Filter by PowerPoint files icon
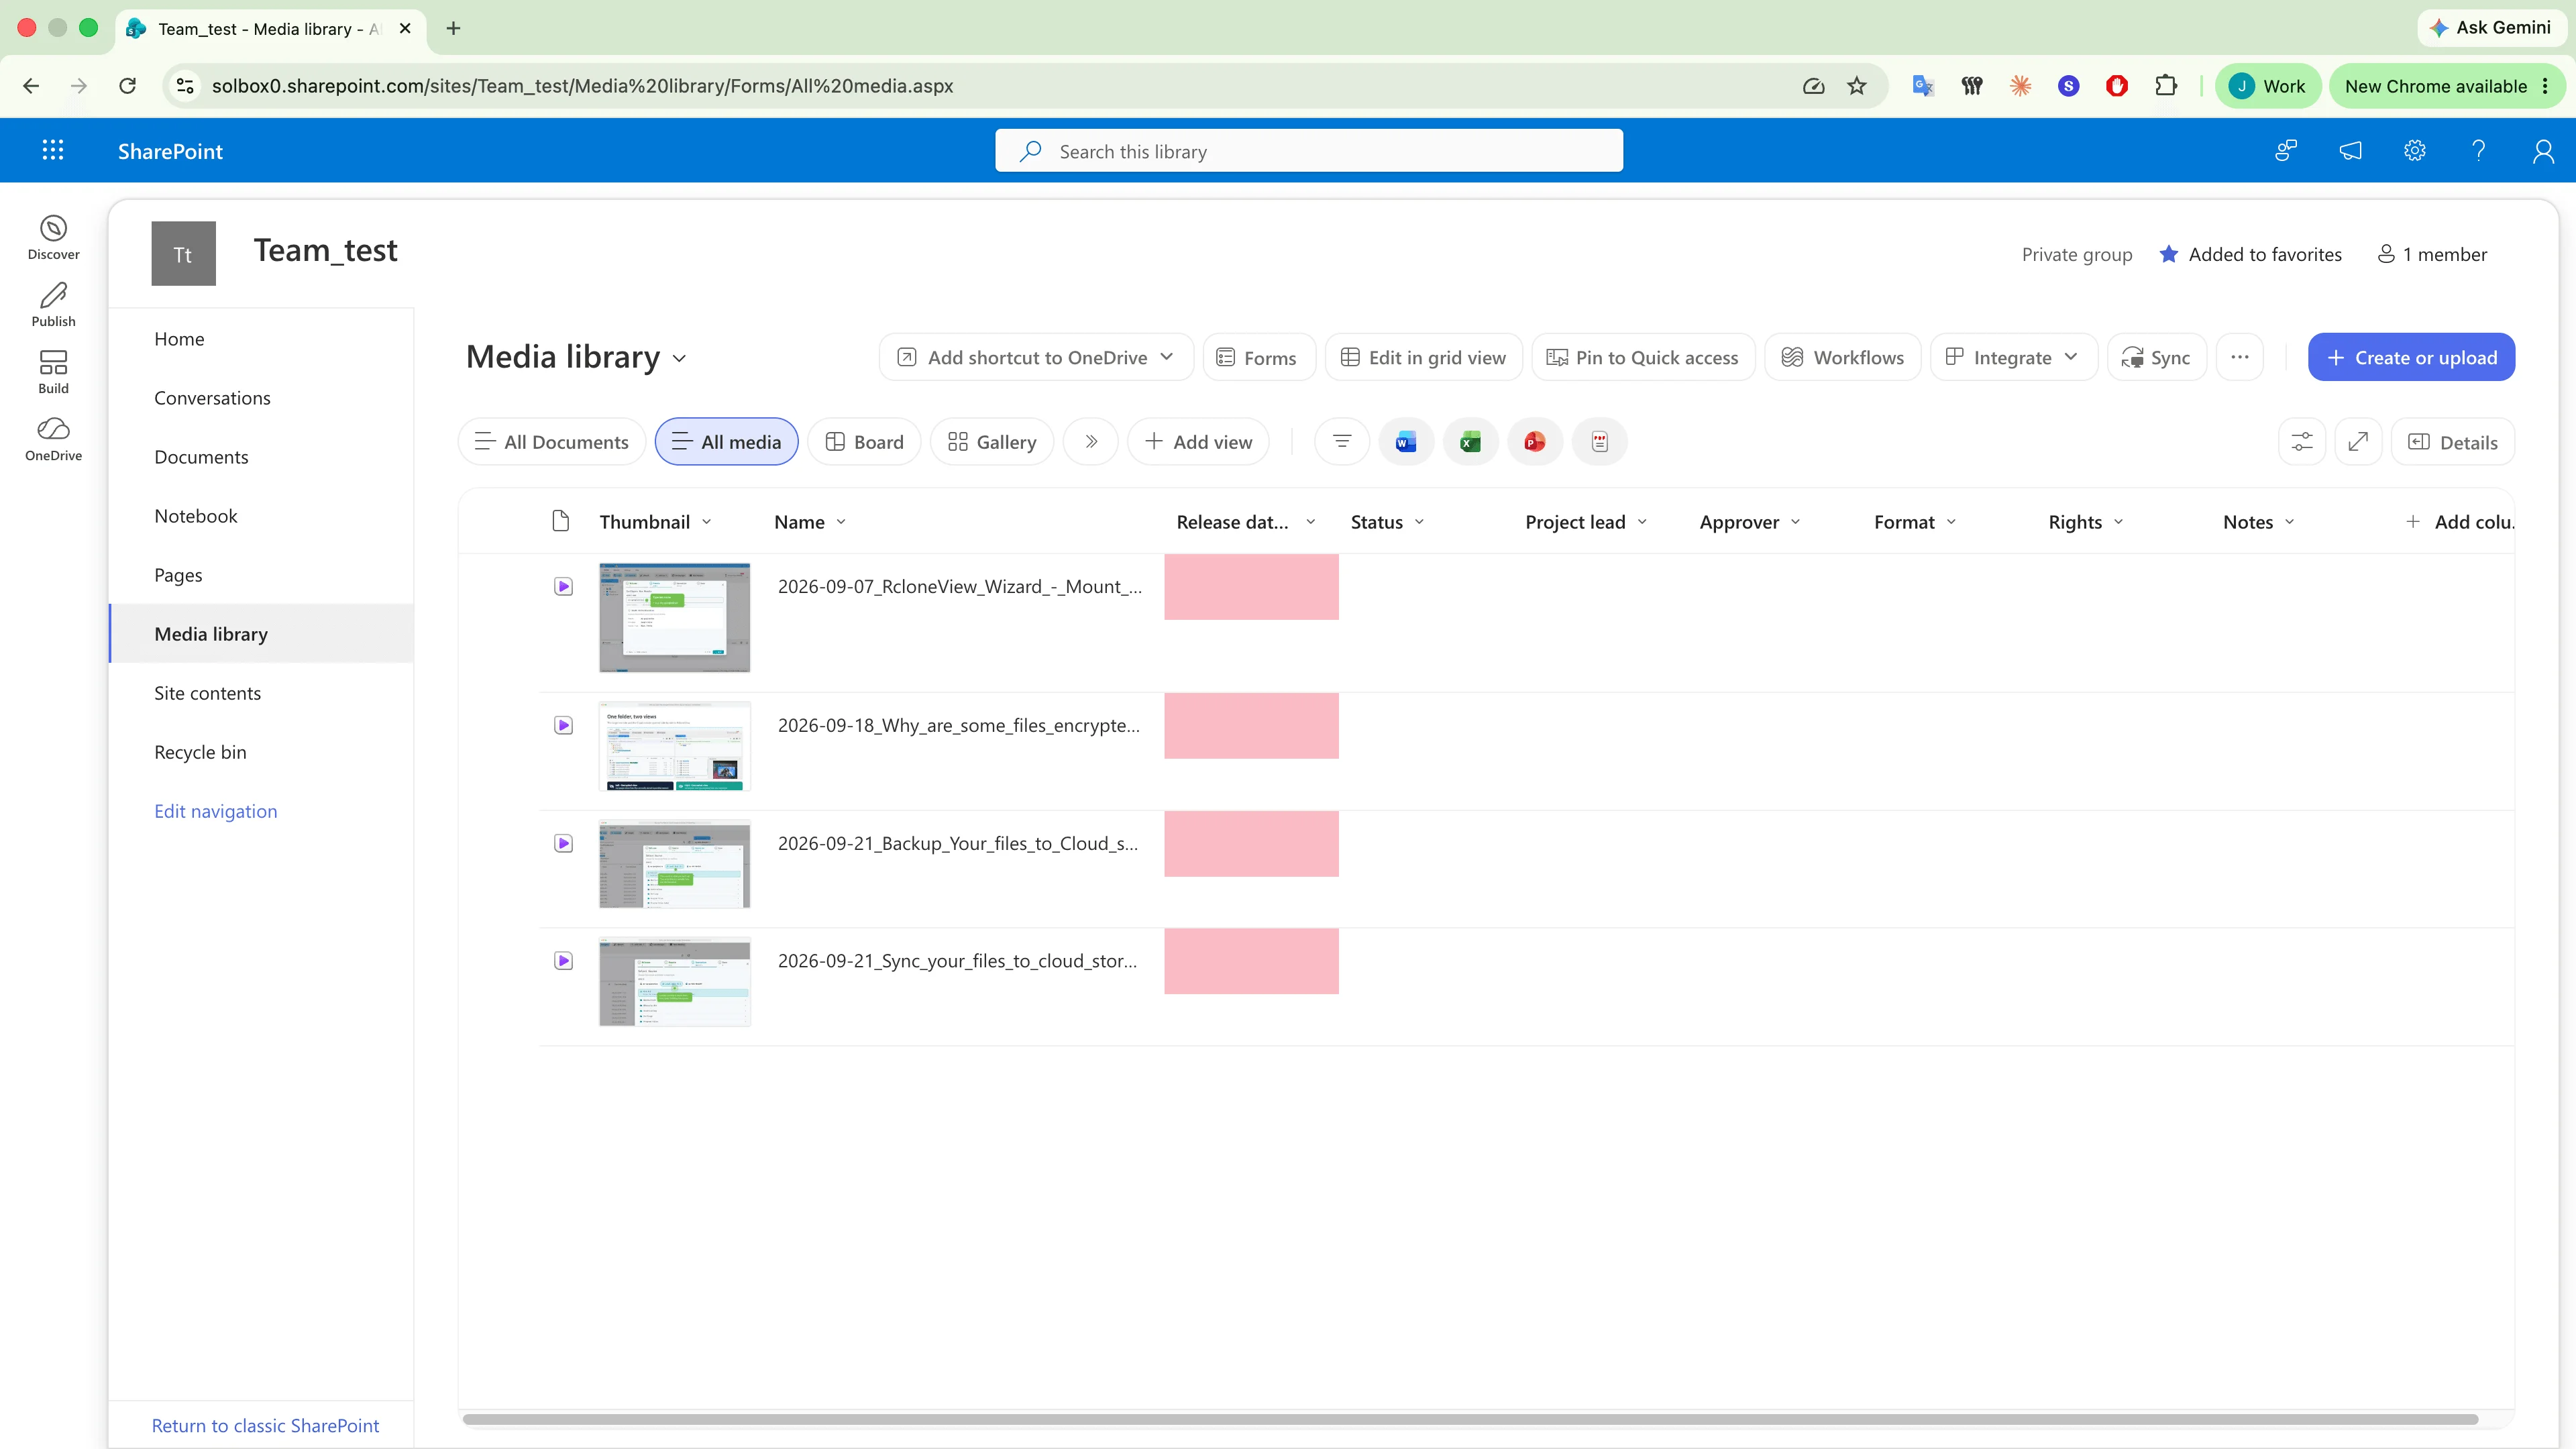This screenshot has width=2576, height=1449. tap(1534, 441)
